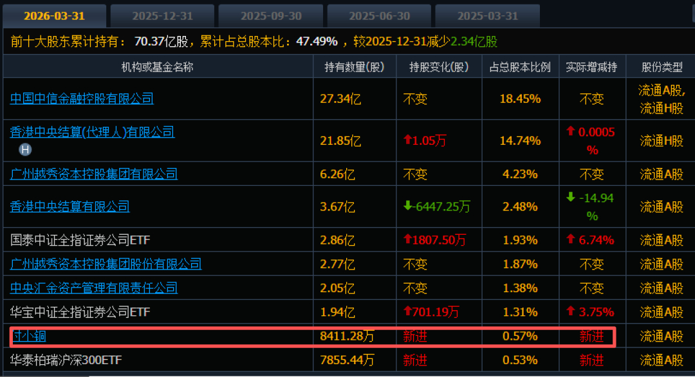Click the 3.67亿 holding value
Image resolution: width=695 pixels, height=377 pixels.
(337, 207)
